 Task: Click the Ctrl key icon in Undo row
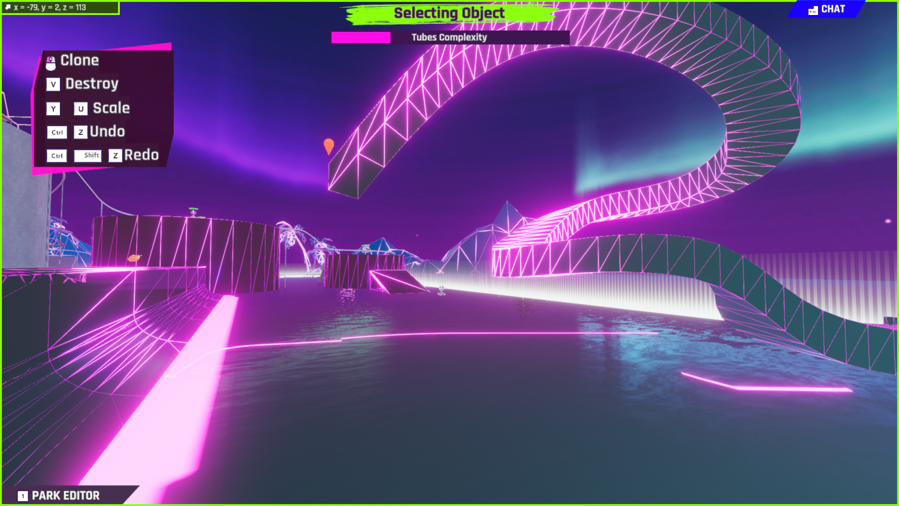(x=57, y=132)
